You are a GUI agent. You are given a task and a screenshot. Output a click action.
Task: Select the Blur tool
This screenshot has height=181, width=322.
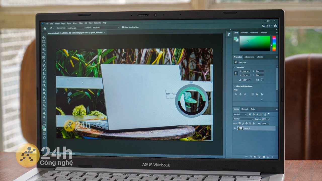[x=44, y=89]
